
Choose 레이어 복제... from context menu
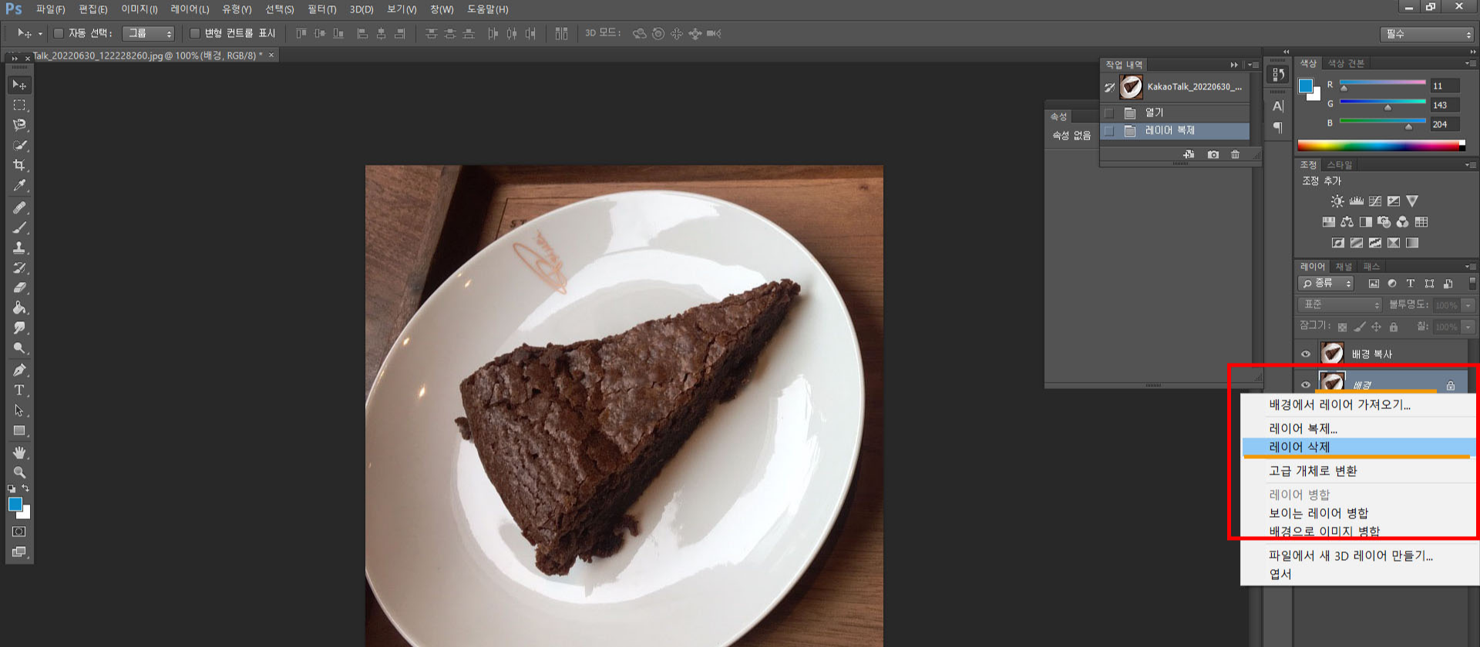click(1358, 428)
